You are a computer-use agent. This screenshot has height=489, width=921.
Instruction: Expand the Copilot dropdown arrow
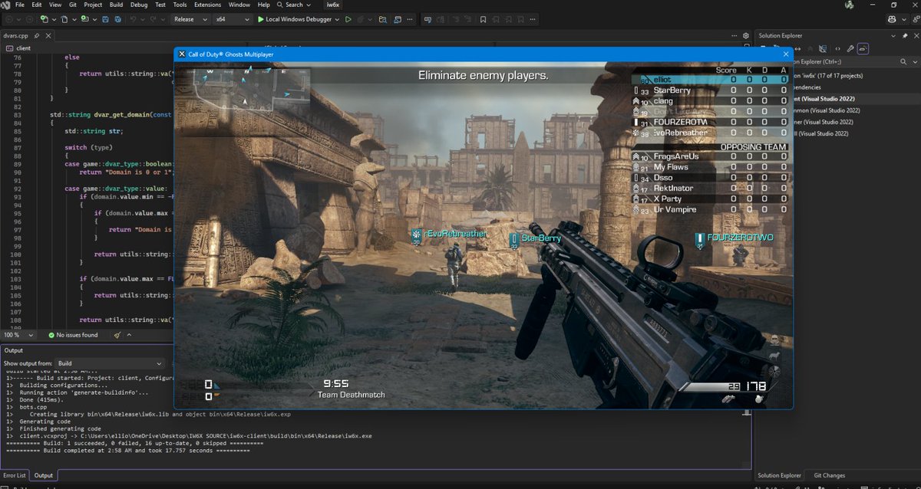click(x=904, y=19)
